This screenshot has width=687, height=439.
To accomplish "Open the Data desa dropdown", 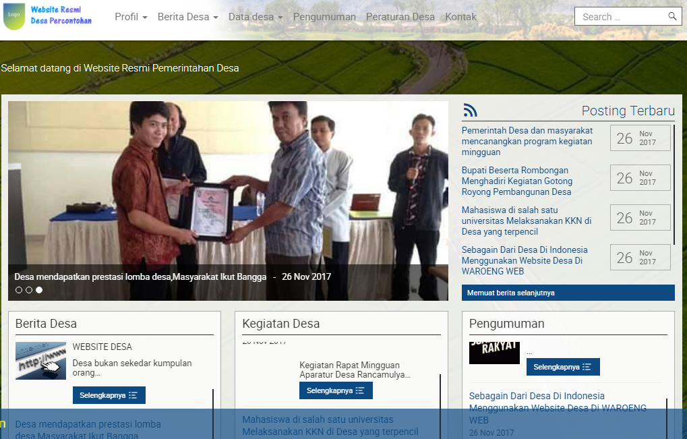I will coord(256,16).
